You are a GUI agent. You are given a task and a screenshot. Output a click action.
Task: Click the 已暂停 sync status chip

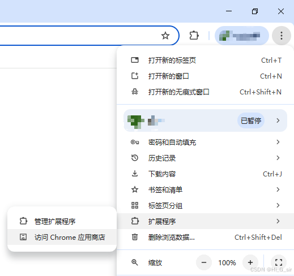[251, 120]
